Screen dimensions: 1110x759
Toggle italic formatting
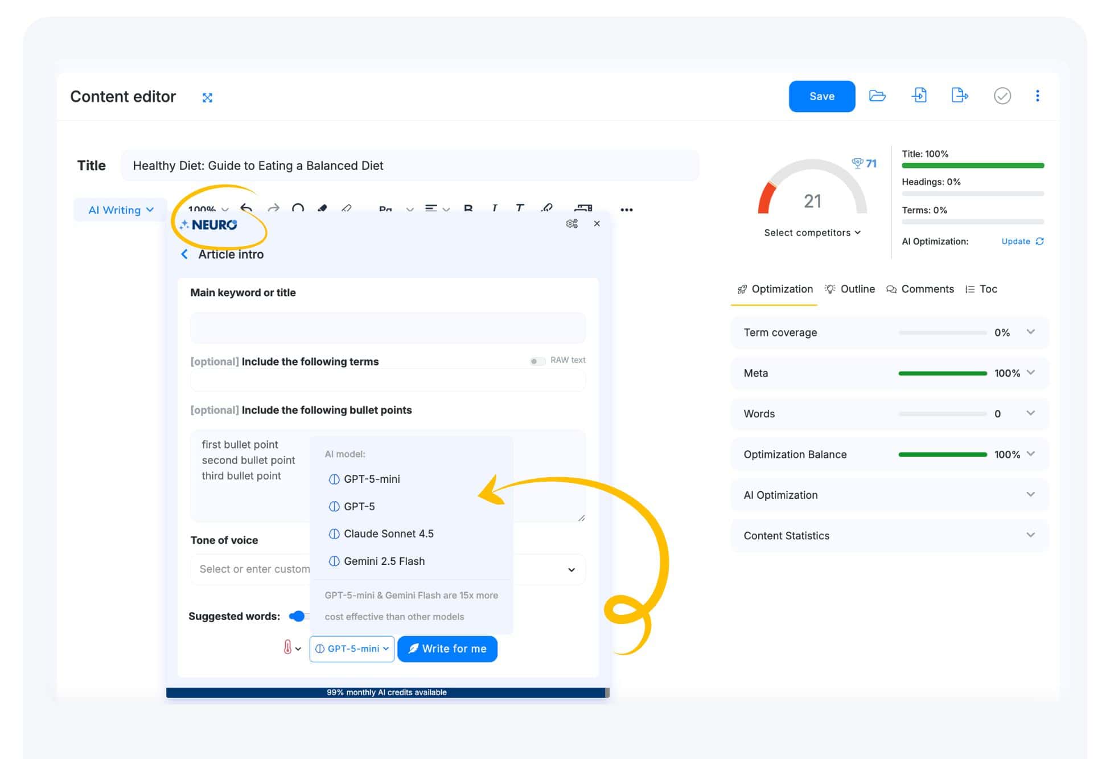point(494,208)
